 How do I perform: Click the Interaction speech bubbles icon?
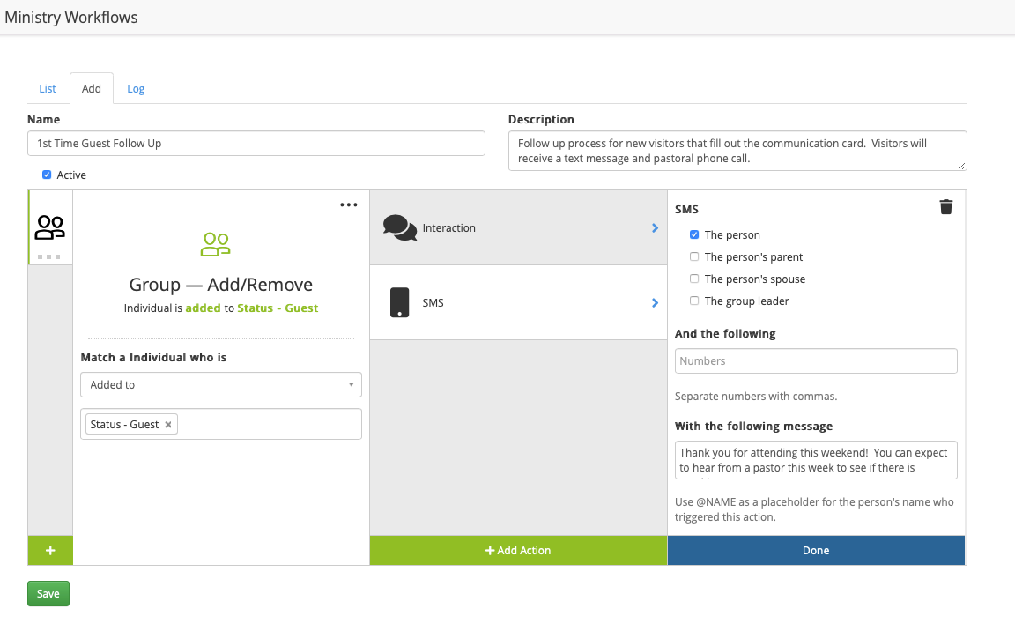[x=400, y=227]
